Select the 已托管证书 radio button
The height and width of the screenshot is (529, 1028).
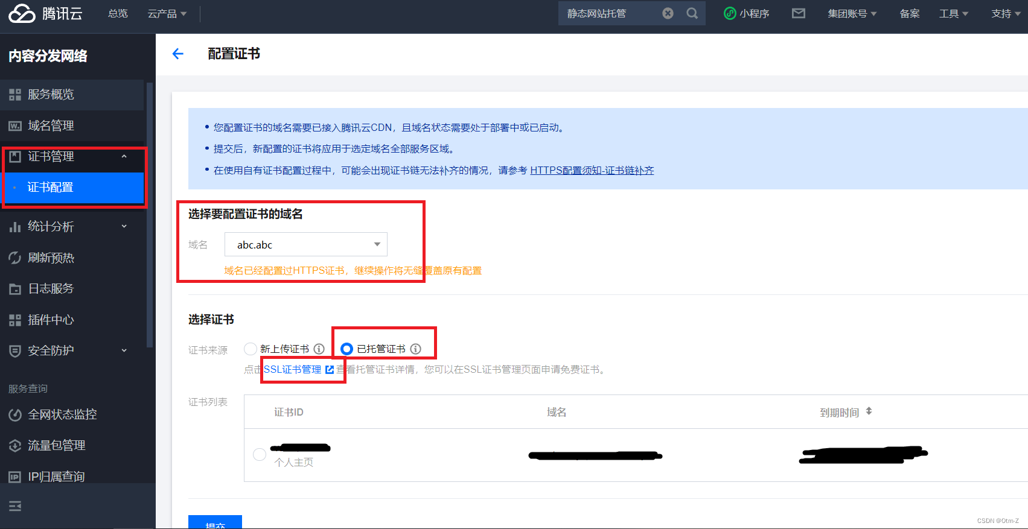346,349
